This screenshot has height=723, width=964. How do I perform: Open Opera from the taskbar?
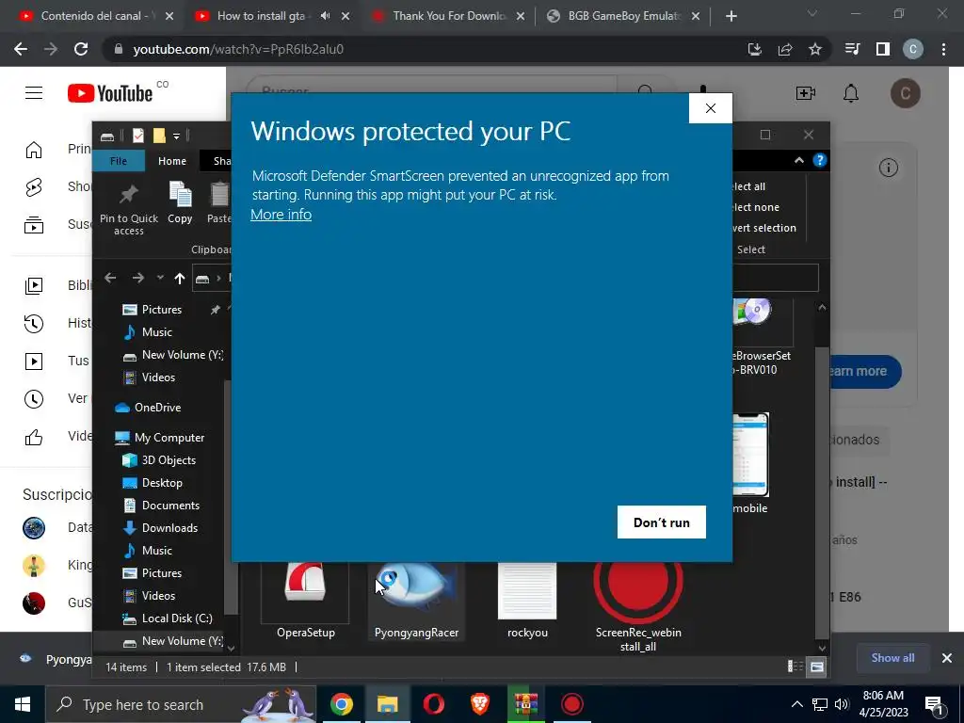433,704
